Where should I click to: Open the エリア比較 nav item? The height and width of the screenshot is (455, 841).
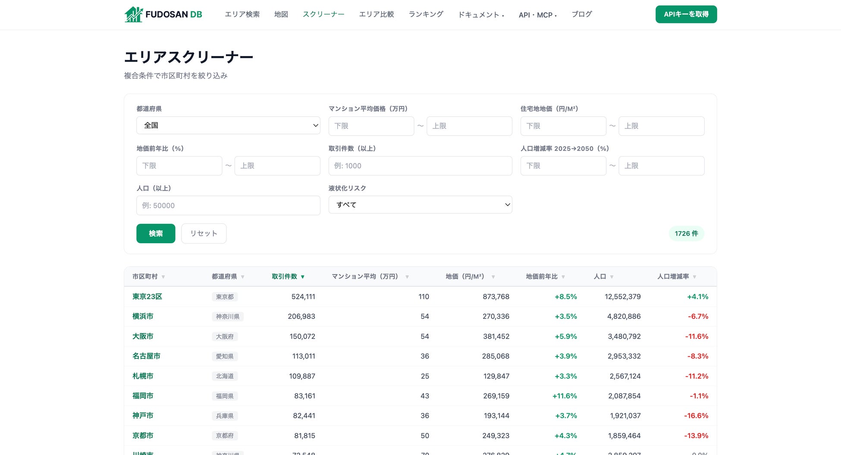(376, 14)
